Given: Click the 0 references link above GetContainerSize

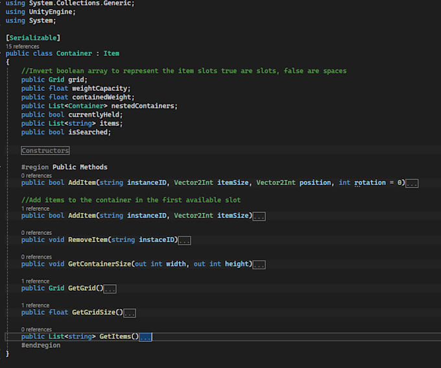Looking at the screenshot, I should pos(36,257).
